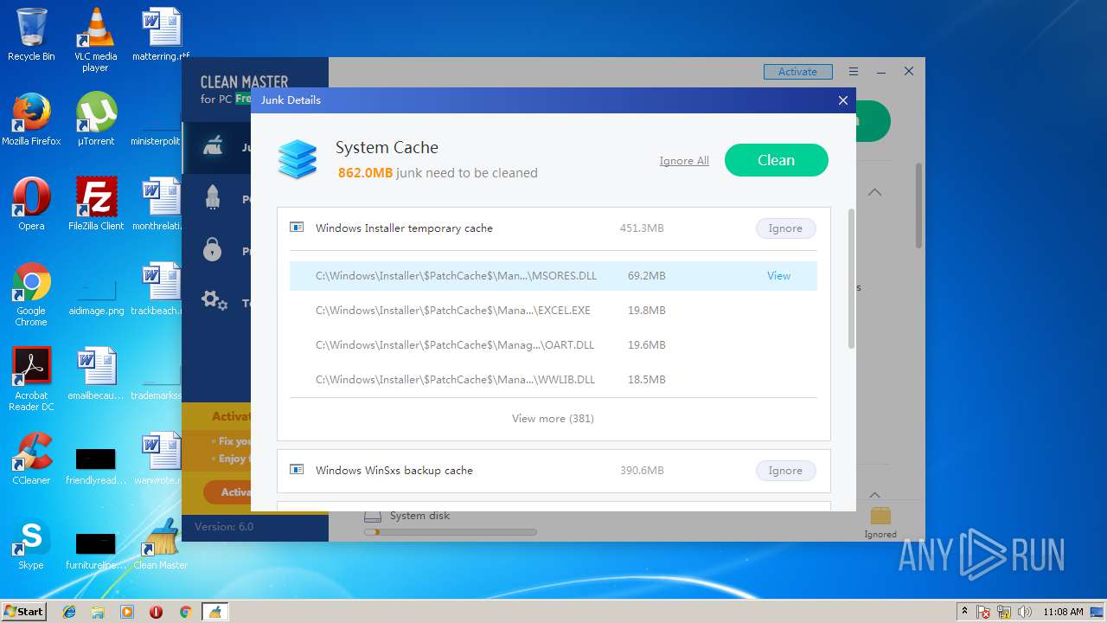Click the Windows Installer temporary cache icon
1107x623 pixels.
pos(297,228)
